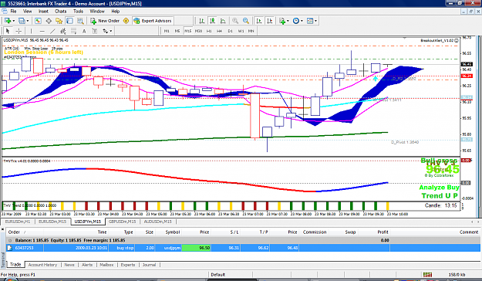This screenshot has width=482, height=281.
Task: Open the Experts terminal tab
Action: (127, 265)
